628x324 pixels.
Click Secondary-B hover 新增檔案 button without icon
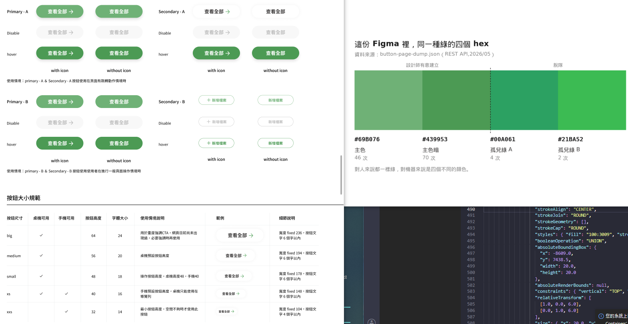(276, 143)
